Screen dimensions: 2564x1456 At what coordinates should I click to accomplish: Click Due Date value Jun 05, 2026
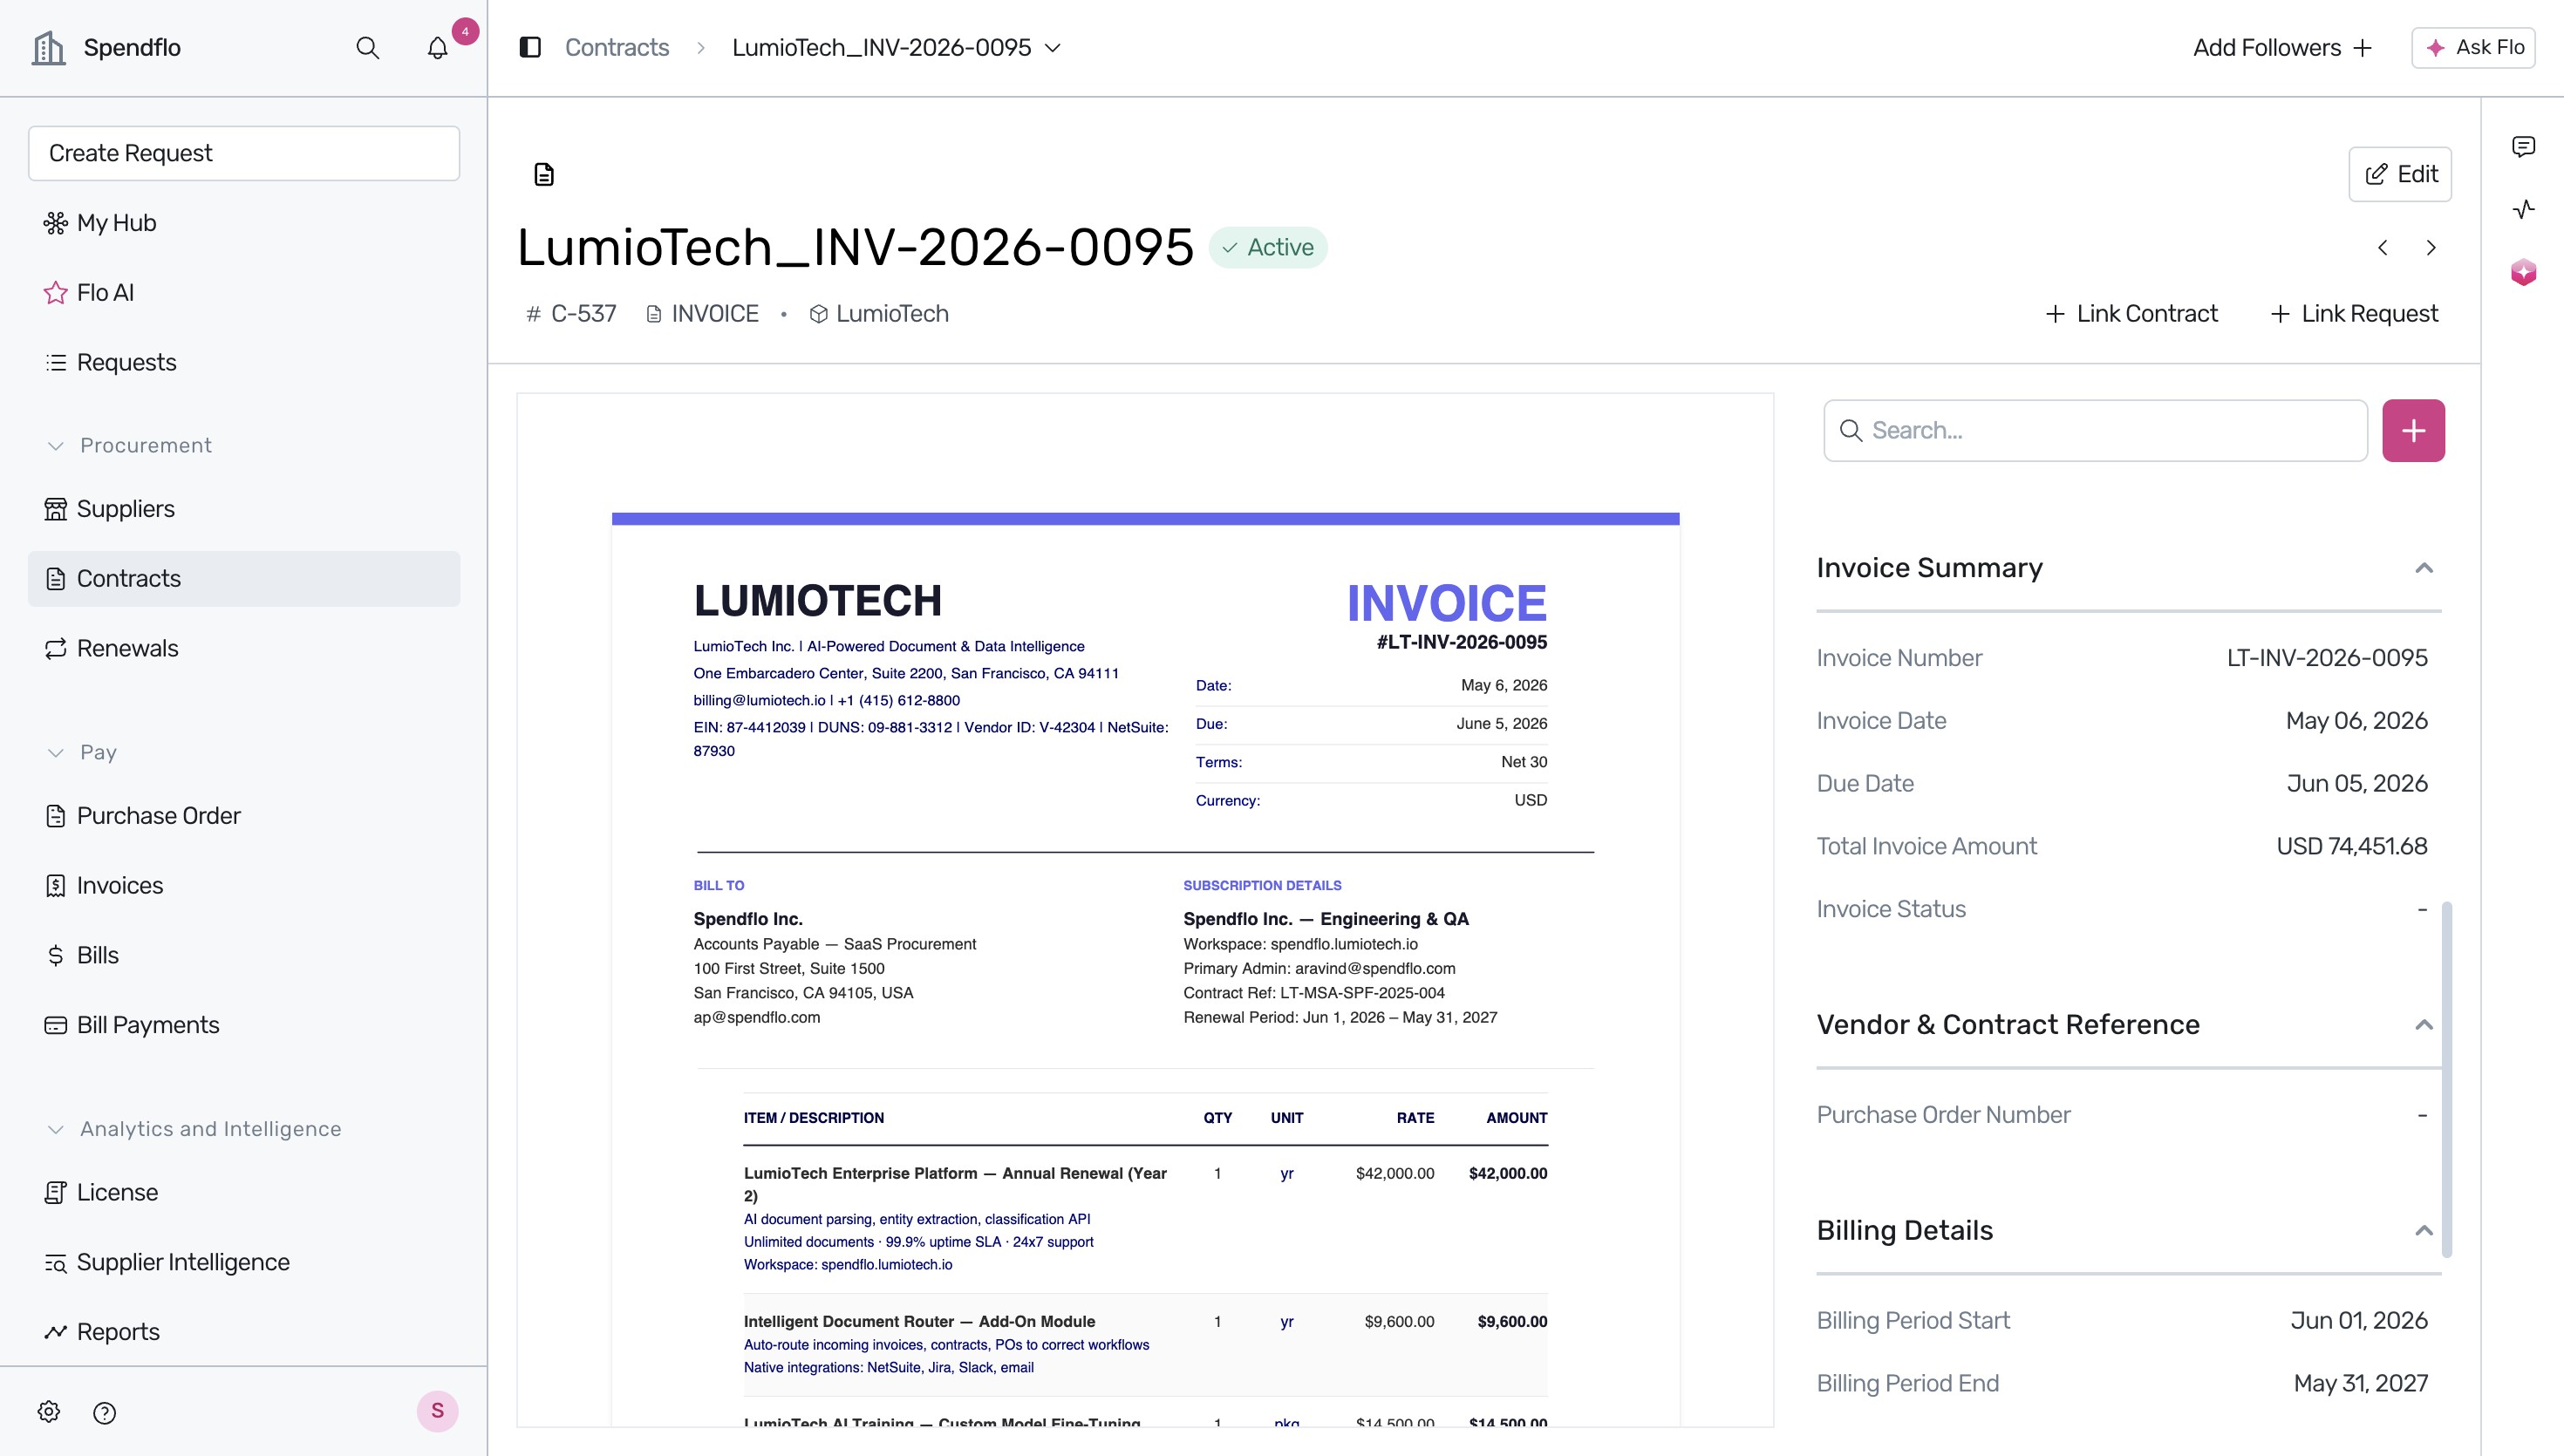tap(2357, 784)
